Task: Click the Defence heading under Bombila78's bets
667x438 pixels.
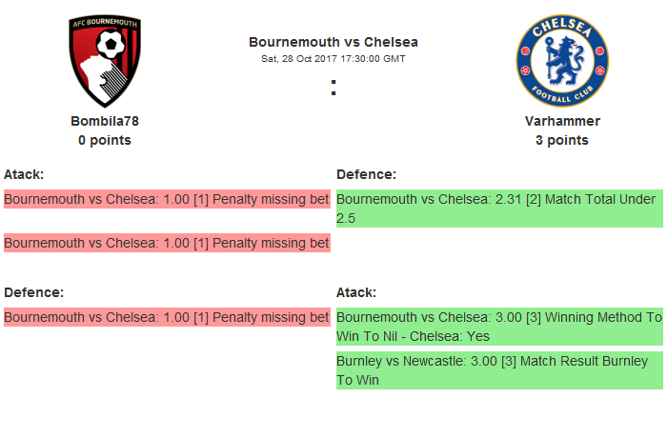Action: pos(33,292)
